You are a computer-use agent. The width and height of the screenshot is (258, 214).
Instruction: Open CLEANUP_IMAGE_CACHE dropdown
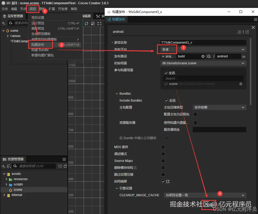(x=205, y=195)
